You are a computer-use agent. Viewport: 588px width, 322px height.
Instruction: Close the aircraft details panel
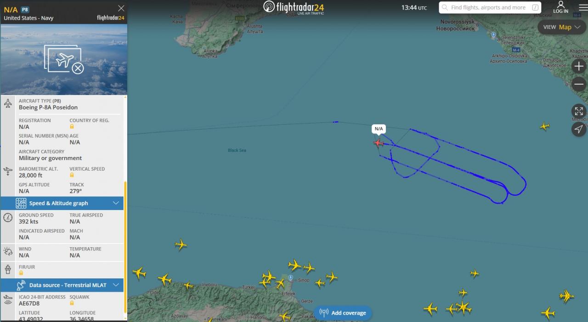pos(121,8)
